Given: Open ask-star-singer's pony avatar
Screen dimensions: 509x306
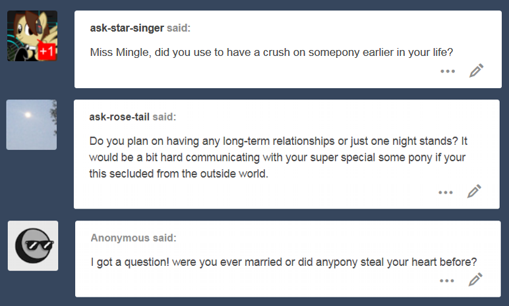Looking at the screenshot, I should coord(32,36).
